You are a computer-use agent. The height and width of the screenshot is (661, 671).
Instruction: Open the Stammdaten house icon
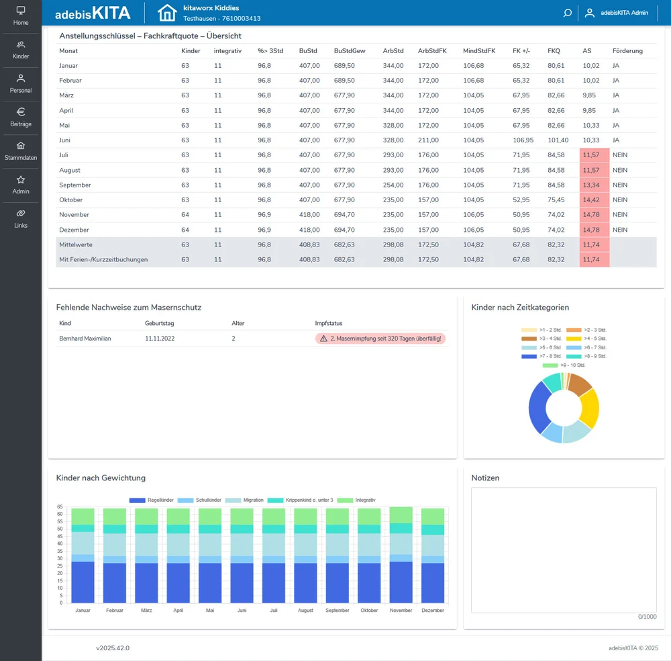[21, 145]
